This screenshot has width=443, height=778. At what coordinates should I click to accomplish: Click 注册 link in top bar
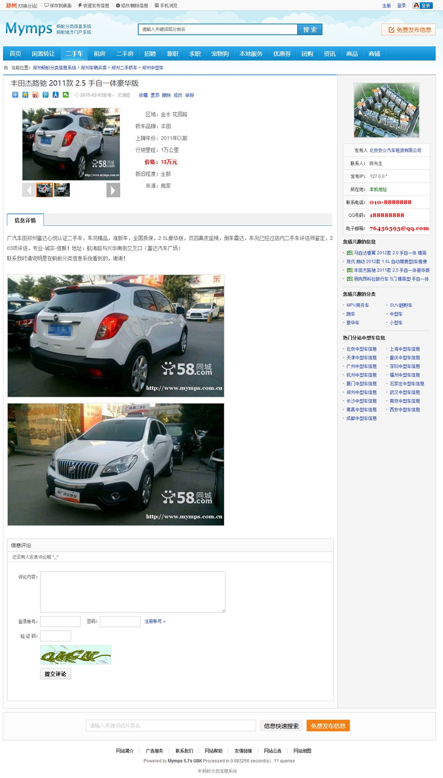click(386, 5)
